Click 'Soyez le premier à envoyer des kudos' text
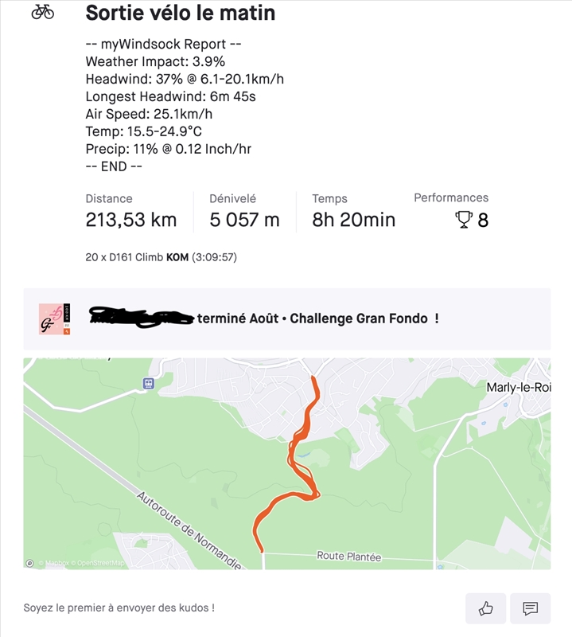The image size is (572, 637). click(119, 608)
